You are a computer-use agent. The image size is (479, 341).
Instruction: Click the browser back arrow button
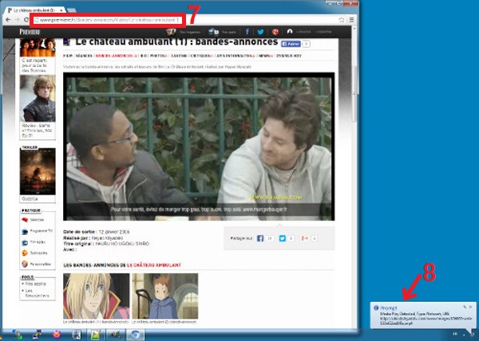click(x=7, y=18)
